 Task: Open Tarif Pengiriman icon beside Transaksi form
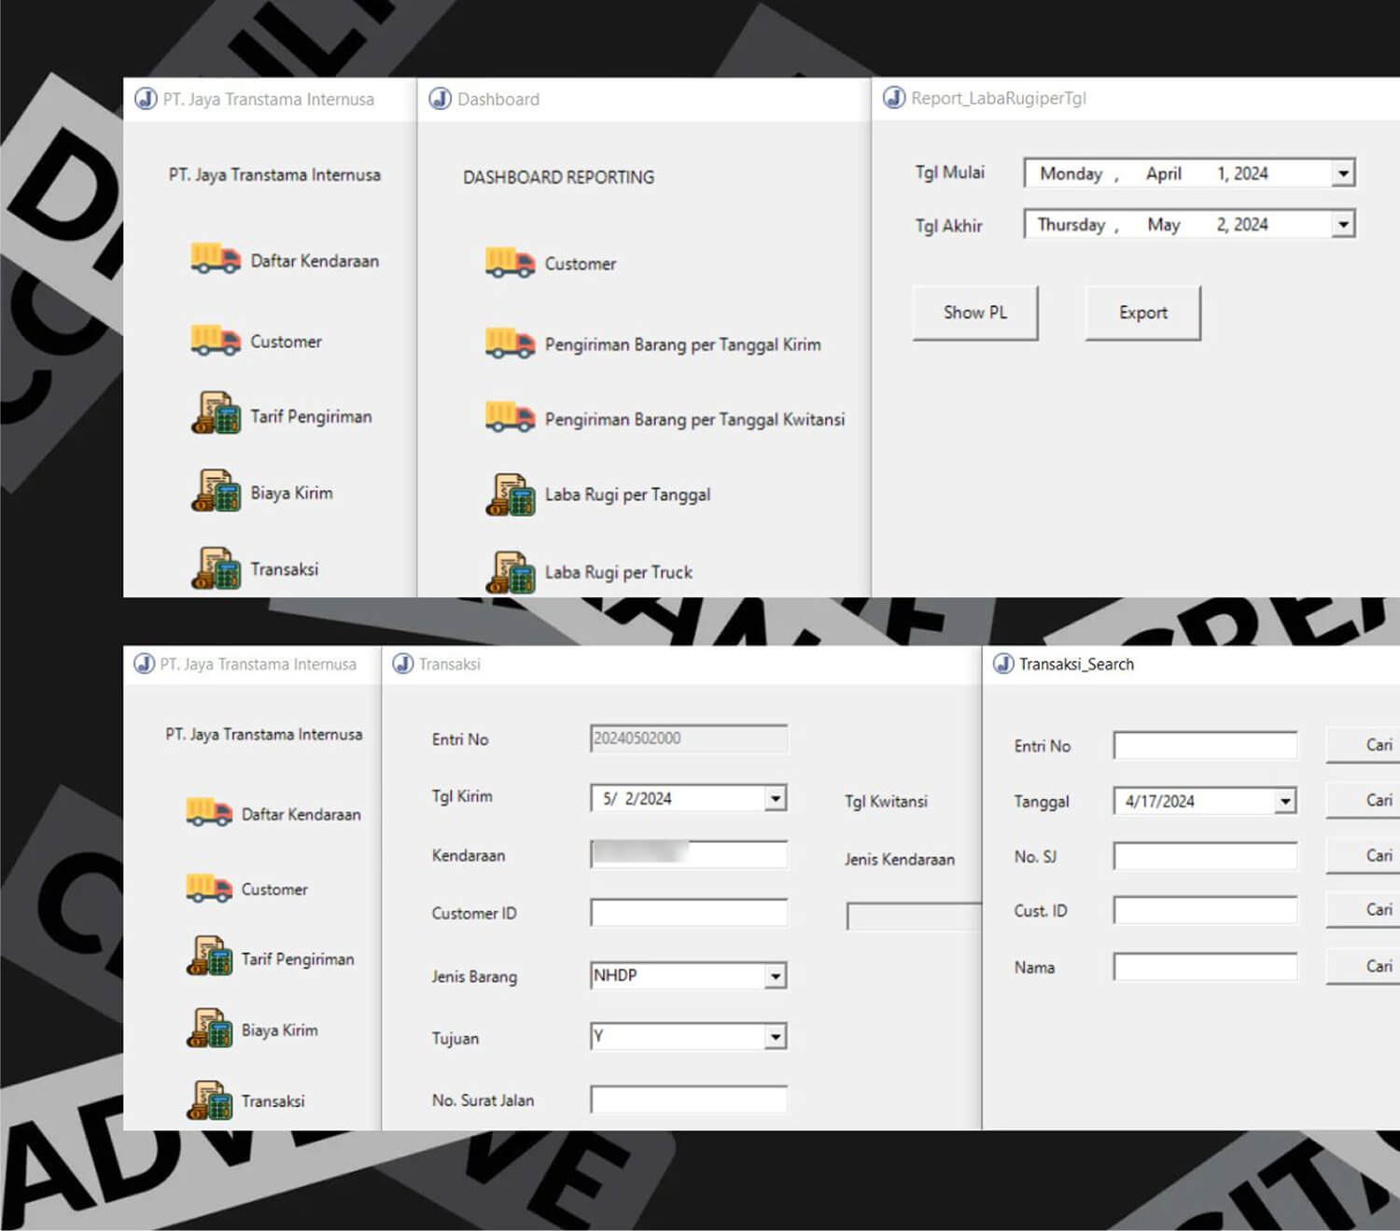coord(210,957)
